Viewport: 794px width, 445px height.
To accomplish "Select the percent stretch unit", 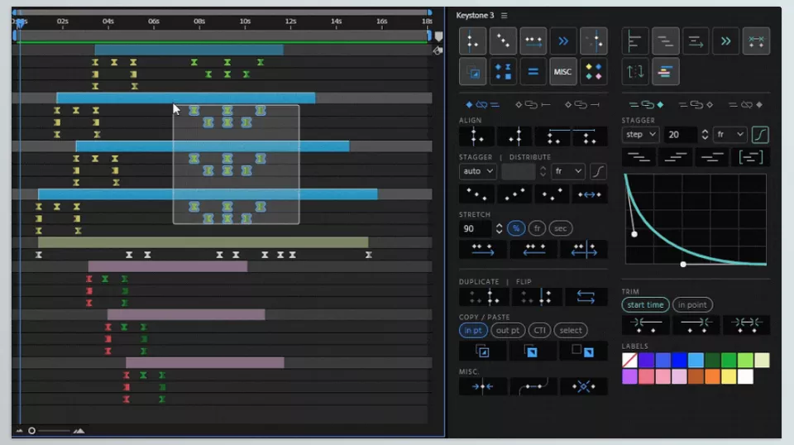I will [516, 228].
